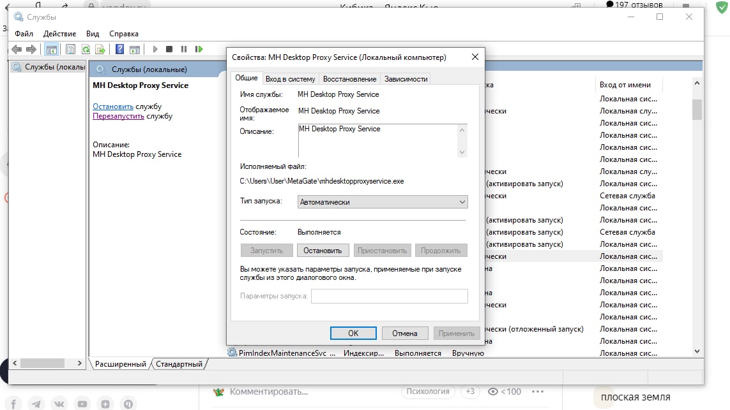Click the Параметры запуска input field
The image size is (730, 410).
pyautogui.click(x=389, y=296)
